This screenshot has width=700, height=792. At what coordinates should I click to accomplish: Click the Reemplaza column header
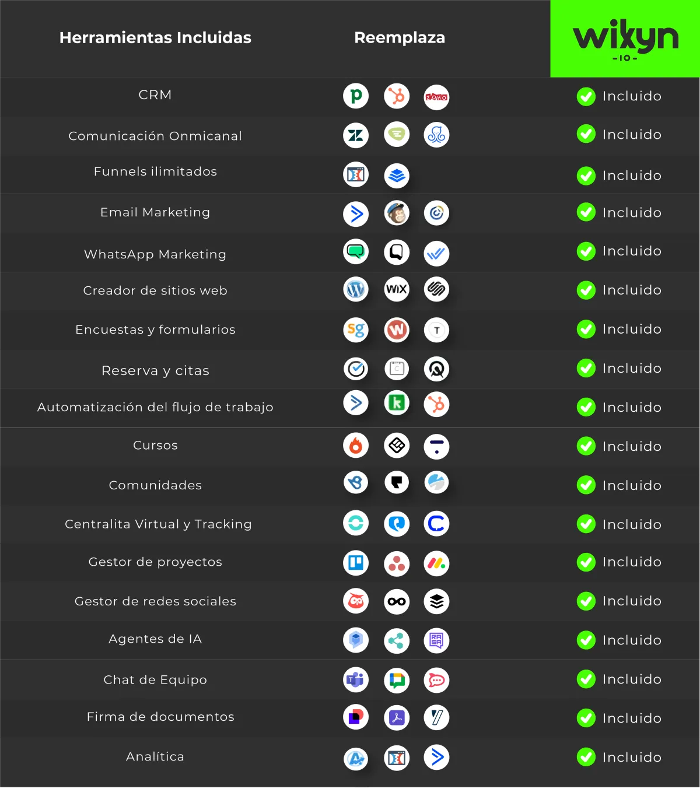(x=400, y=38)
